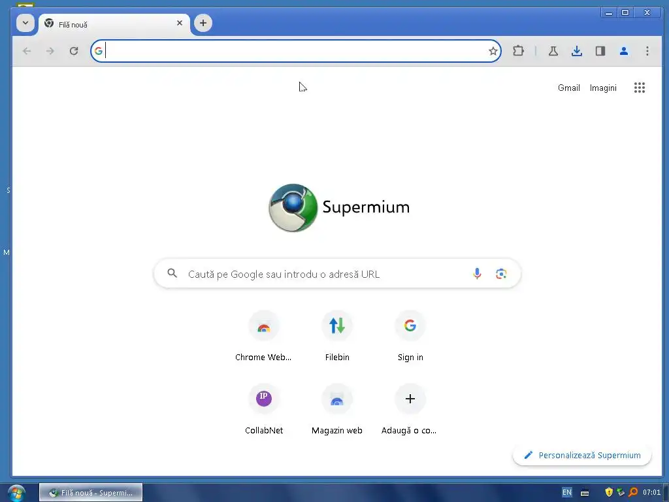
Task: Click the orange search tray icon
Action: pyautogui.click(x=633, y=493)
